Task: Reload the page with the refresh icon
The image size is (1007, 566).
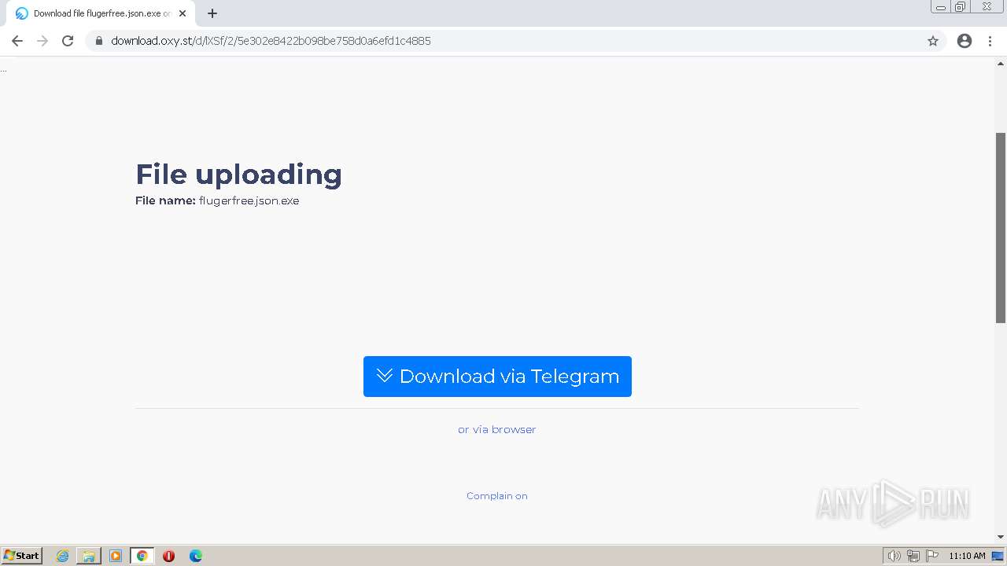Action: 68,41
